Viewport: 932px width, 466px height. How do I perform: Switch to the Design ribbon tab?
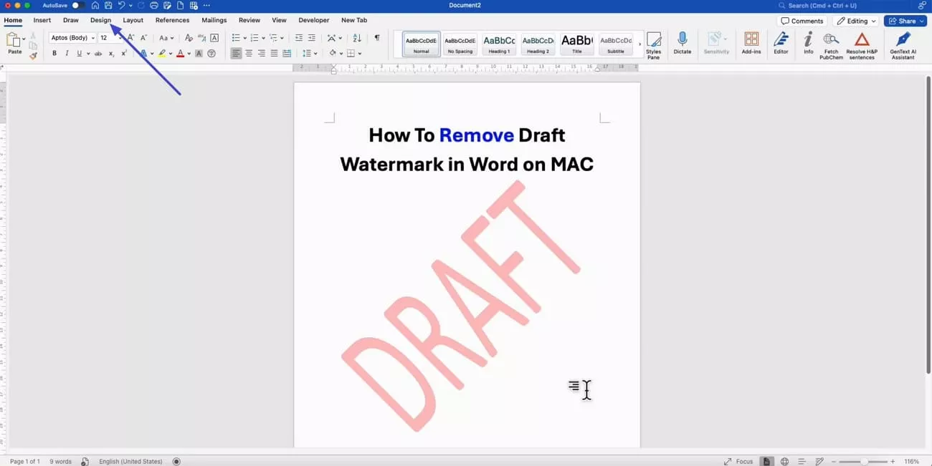(x=100, y=20)
